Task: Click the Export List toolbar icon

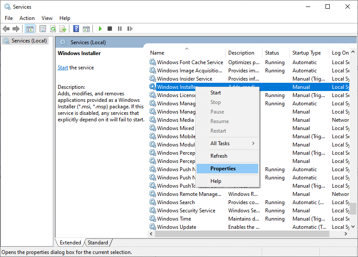Action: 63,29
